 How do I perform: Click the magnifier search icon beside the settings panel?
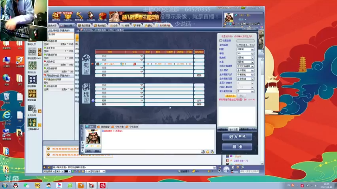261,51
